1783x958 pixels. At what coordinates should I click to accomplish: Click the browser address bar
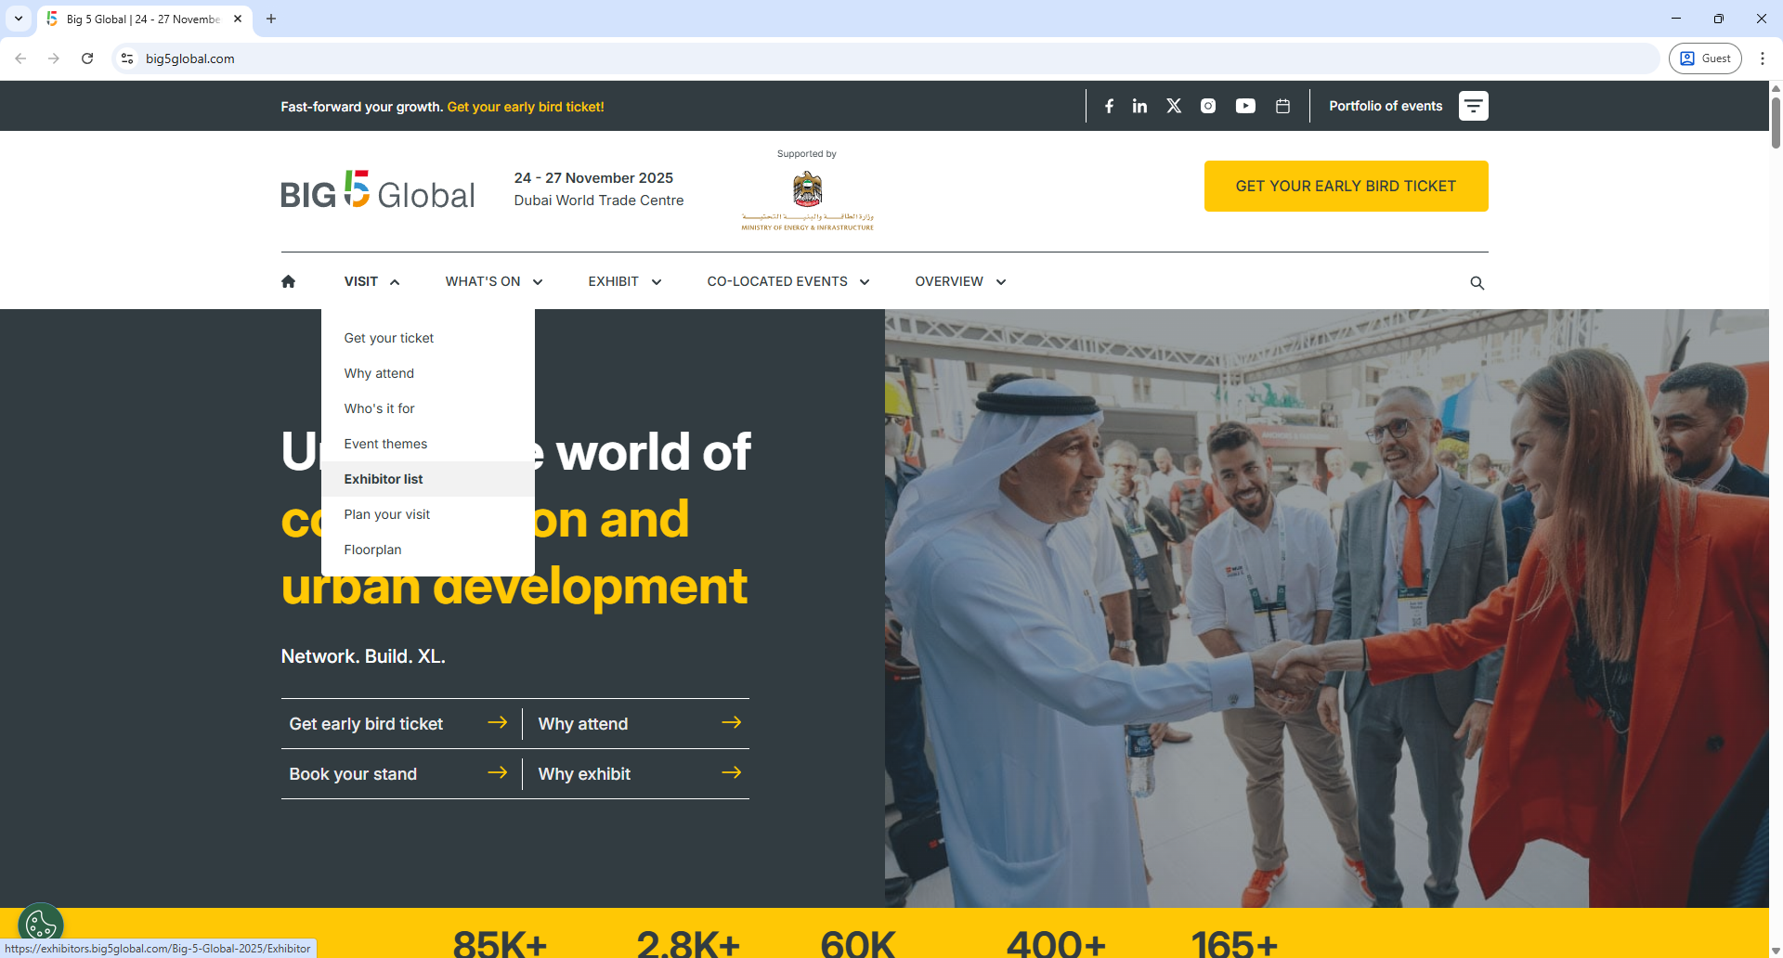[x=557, y=58]
